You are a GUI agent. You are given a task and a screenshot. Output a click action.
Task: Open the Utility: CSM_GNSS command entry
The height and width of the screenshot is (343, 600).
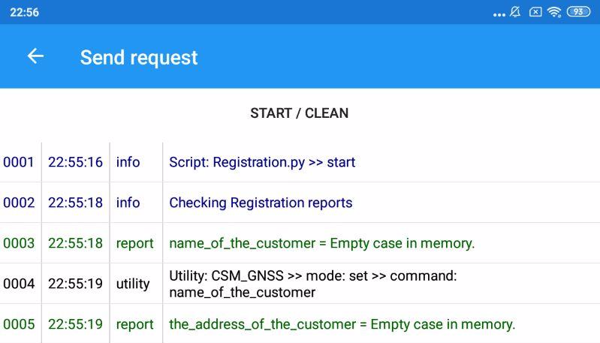[312, 284]
